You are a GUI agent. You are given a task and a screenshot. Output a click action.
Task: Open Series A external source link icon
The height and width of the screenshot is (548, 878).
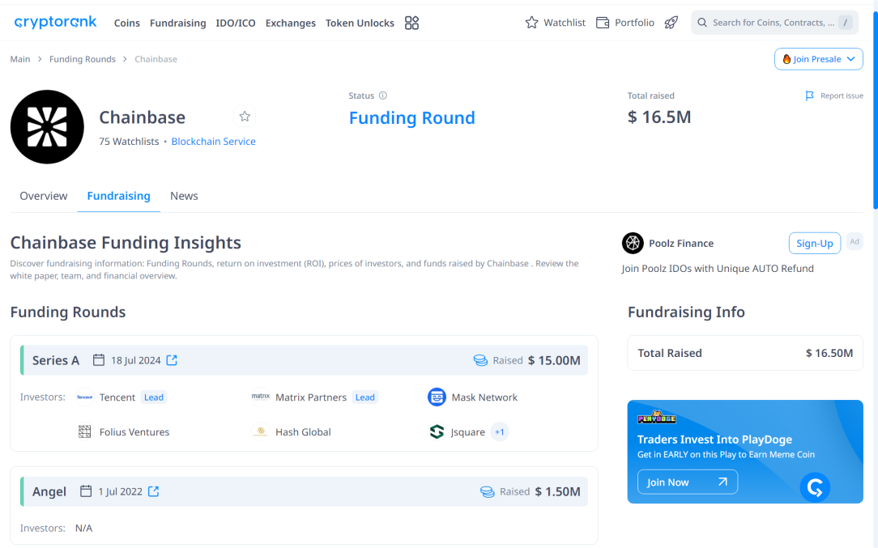(x=172, y=360)
